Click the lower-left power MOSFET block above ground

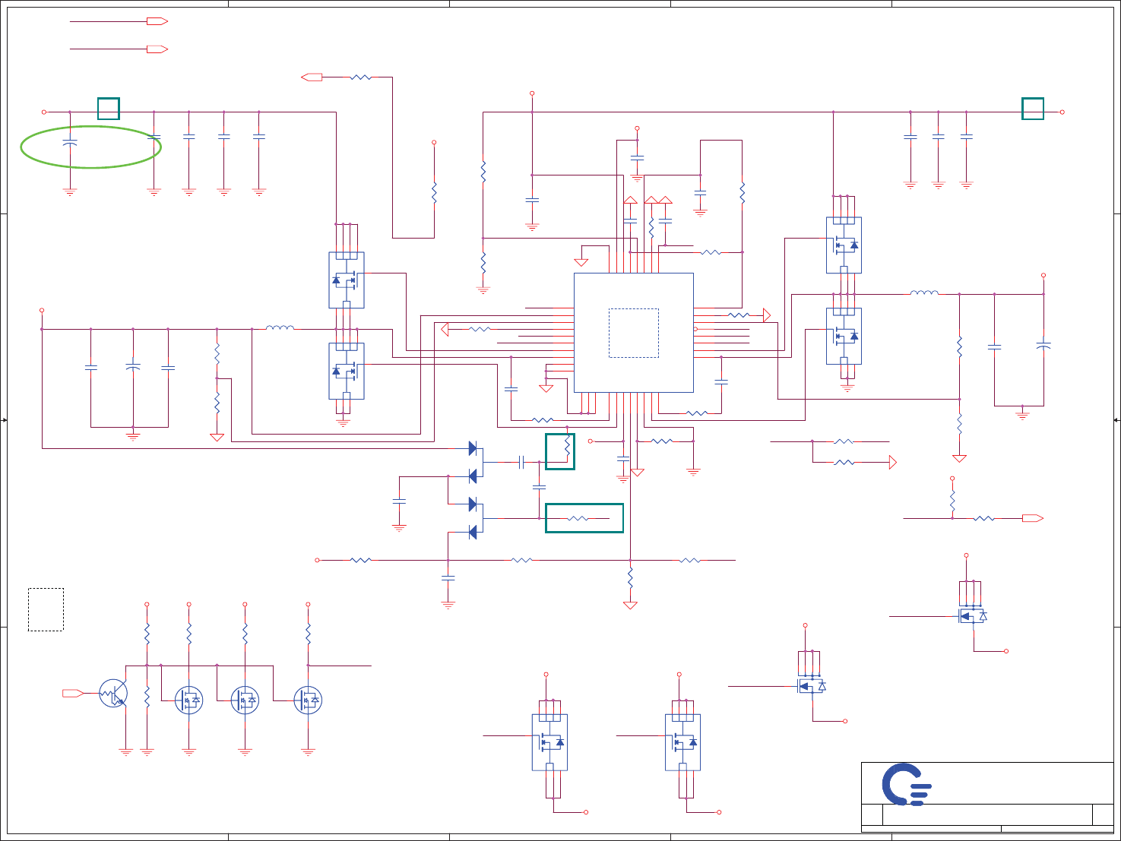(347, 371)
